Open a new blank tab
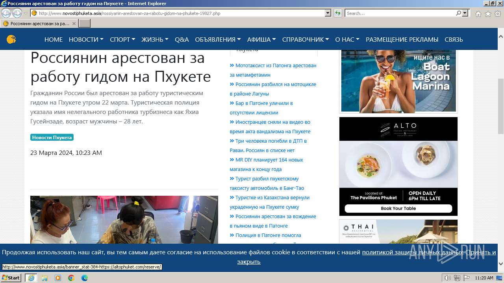The height and width of the screenshot is (283, 504). [85, 24]
